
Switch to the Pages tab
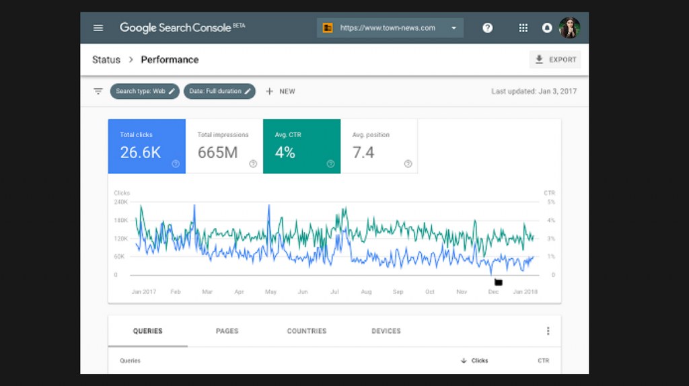click(x=227, y=331)
